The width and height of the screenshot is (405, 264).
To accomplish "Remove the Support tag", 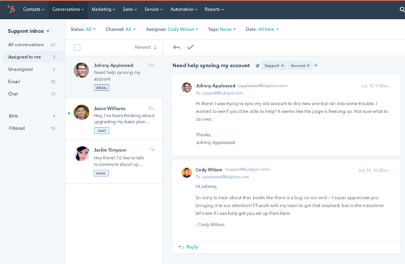I will click(x=282, y=65).
